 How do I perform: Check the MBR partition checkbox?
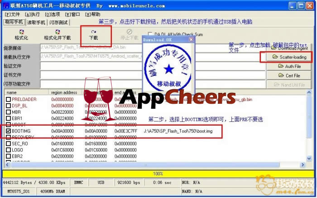point(8,112)
